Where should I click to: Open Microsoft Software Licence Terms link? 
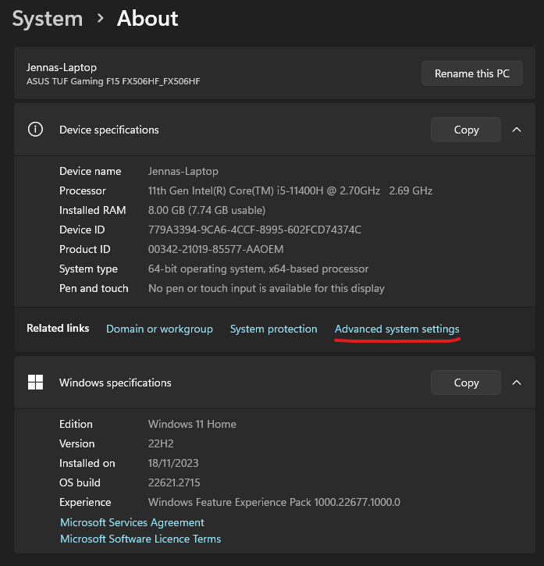pos(140,539)
